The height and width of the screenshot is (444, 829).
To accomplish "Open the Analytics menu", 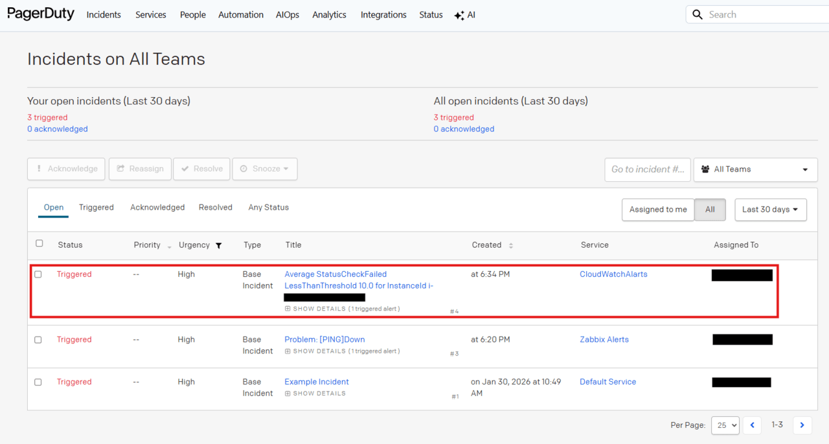I will pyautogui.click(x=329, y=15).
